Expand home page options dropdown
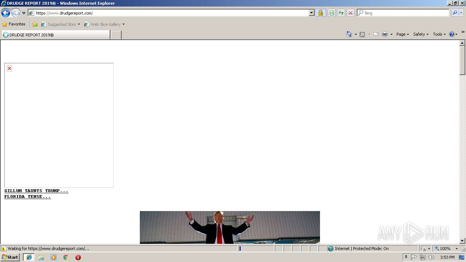This screenshot has width=466, height=262. pos(356,34)
